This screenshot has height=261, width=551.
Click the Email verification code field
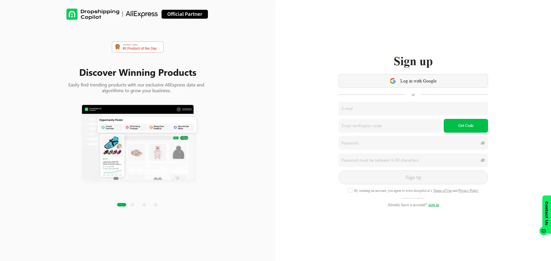coord(390,126)
